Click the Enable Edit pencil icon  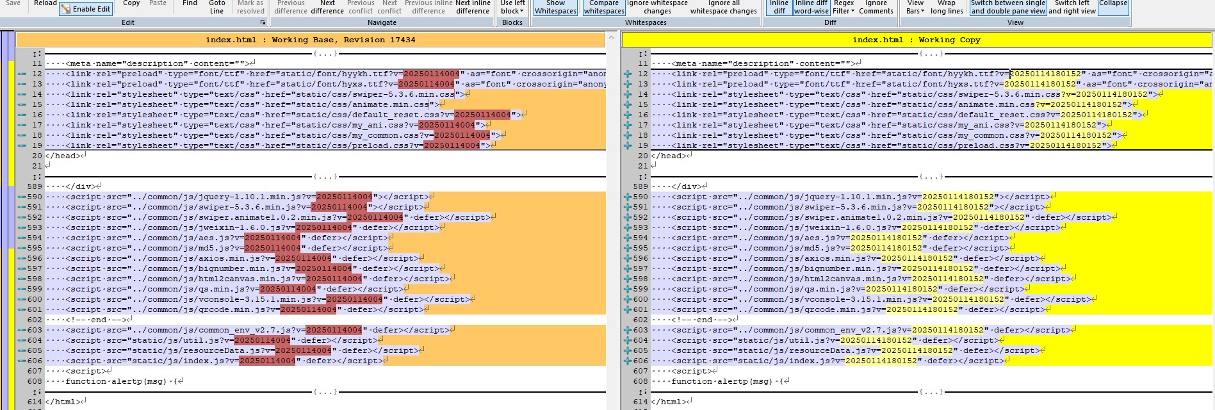[x=66, y=10]
